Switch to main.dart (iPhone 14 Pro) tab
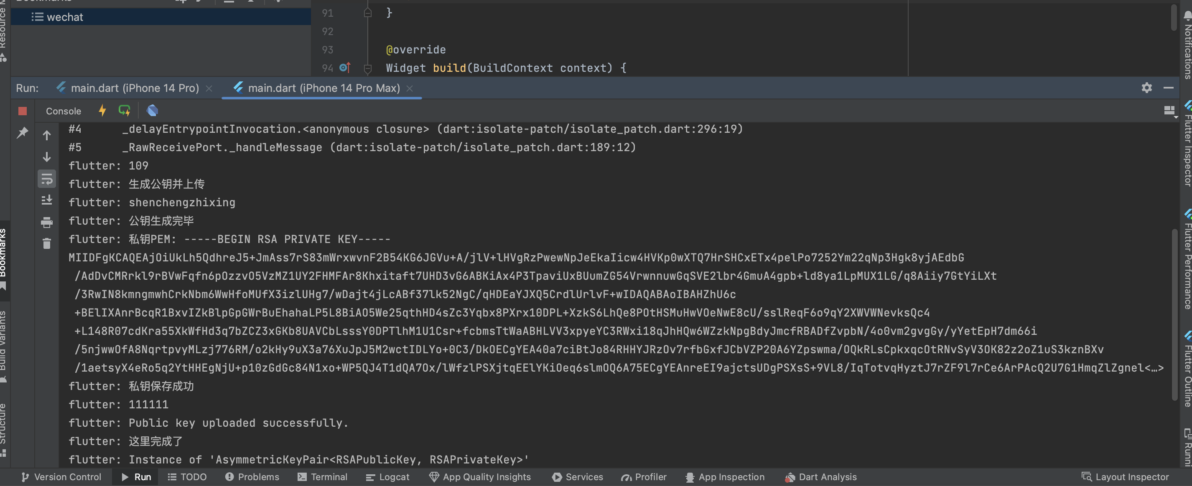 tap(134, 88)
